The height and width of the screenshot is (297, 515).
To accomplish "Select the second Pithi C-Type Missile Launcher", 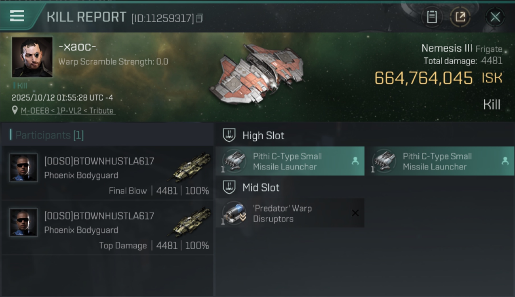I will (x=440, y=161).
